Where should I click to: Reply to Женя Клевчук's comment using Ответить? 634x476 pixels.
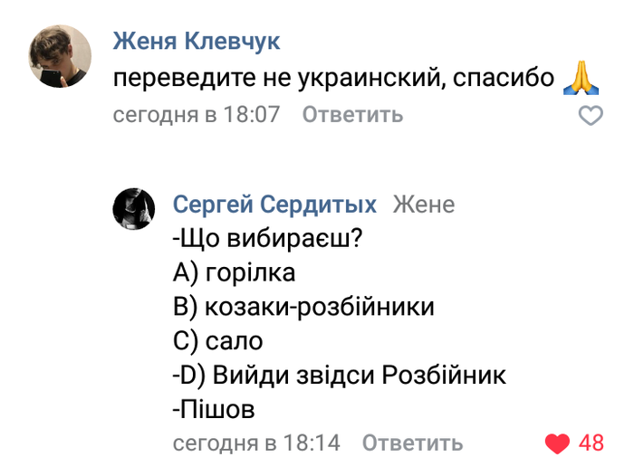click(351, 115)
